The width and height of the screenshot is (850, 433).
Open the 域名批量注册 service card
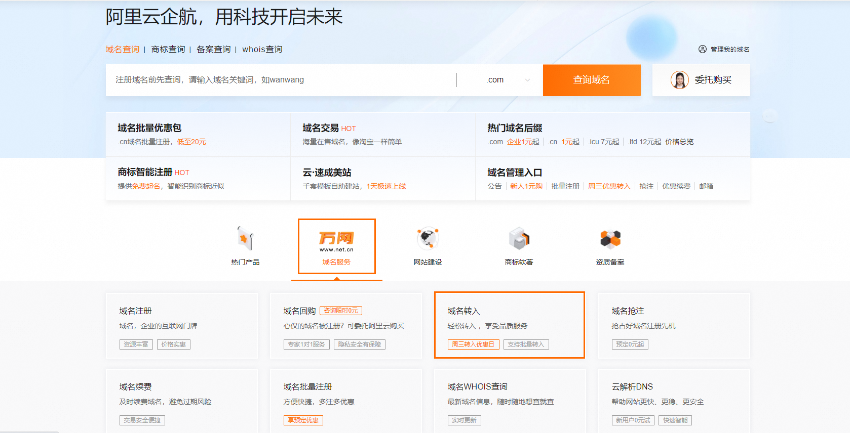pos(346,401)
